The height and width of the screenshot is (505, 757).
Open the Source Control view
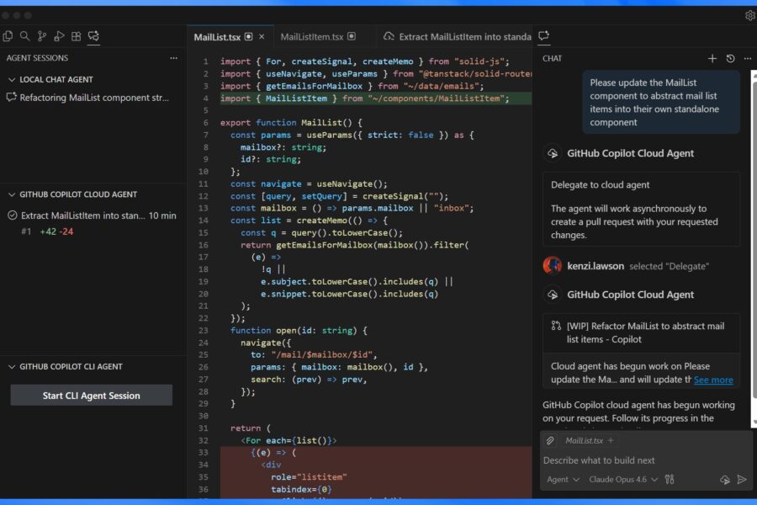(42, 37)
